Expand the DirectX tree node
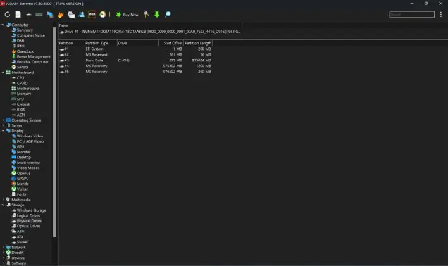Image resolution: width=448 pixels, height=266 pixels. [x=3, y=253]
